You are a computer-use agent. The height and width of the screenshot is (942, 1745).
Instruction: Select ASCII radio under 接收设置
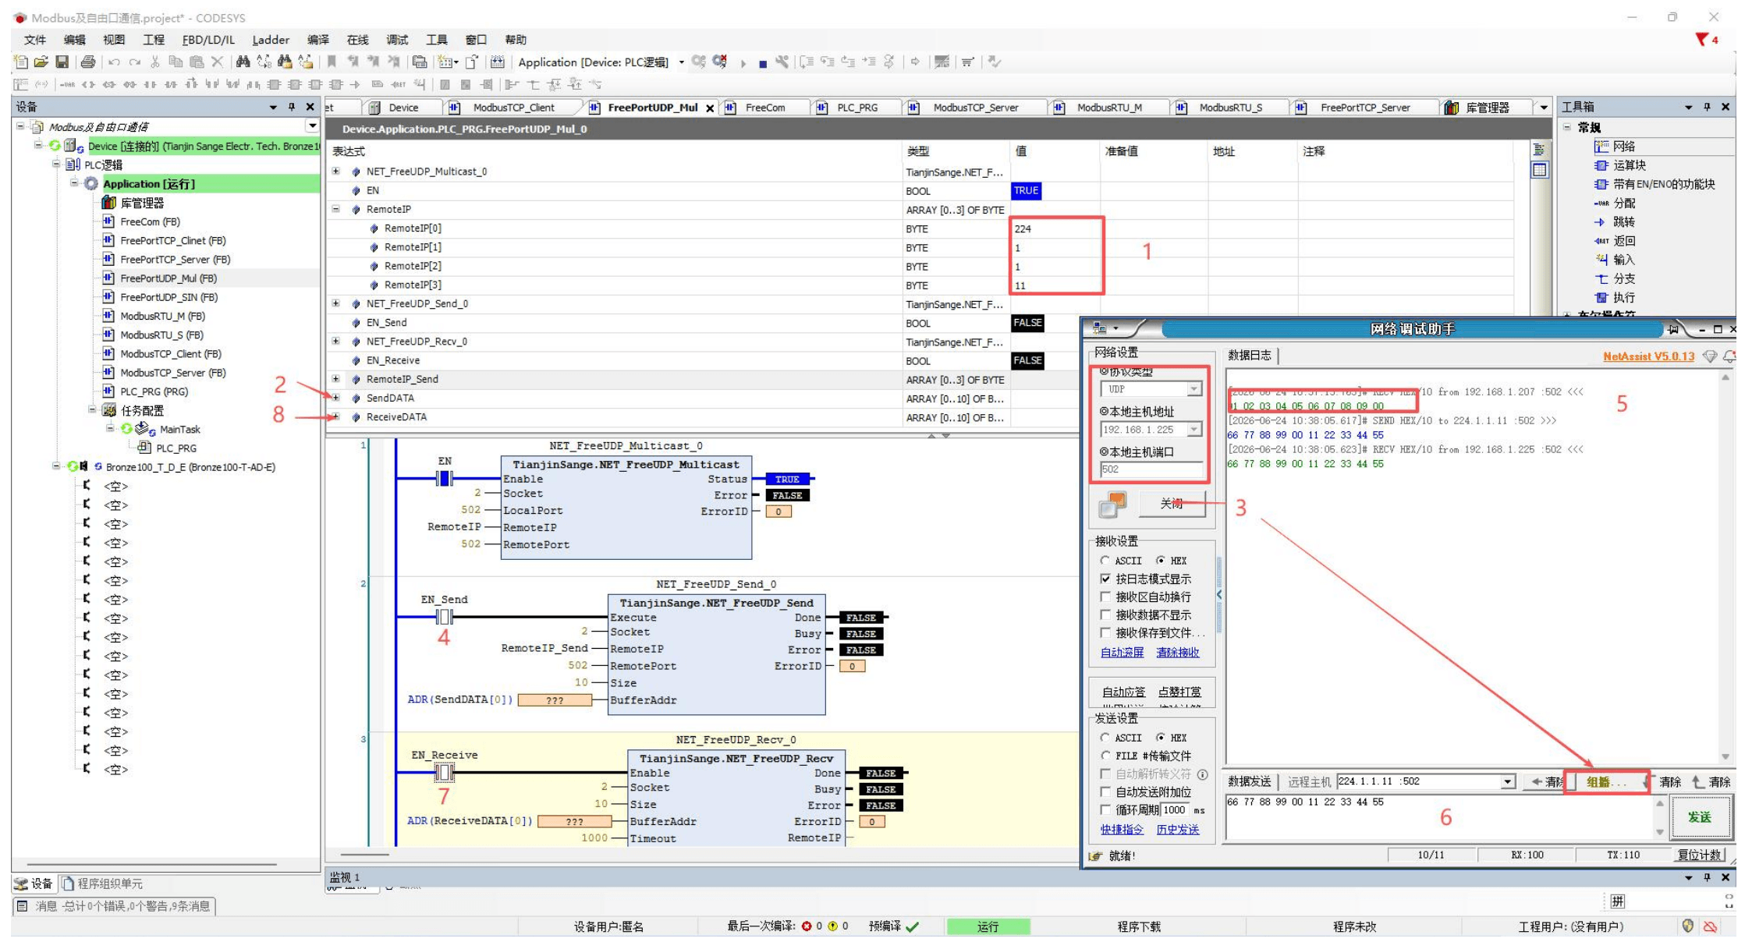click(x=1105, y=561)
